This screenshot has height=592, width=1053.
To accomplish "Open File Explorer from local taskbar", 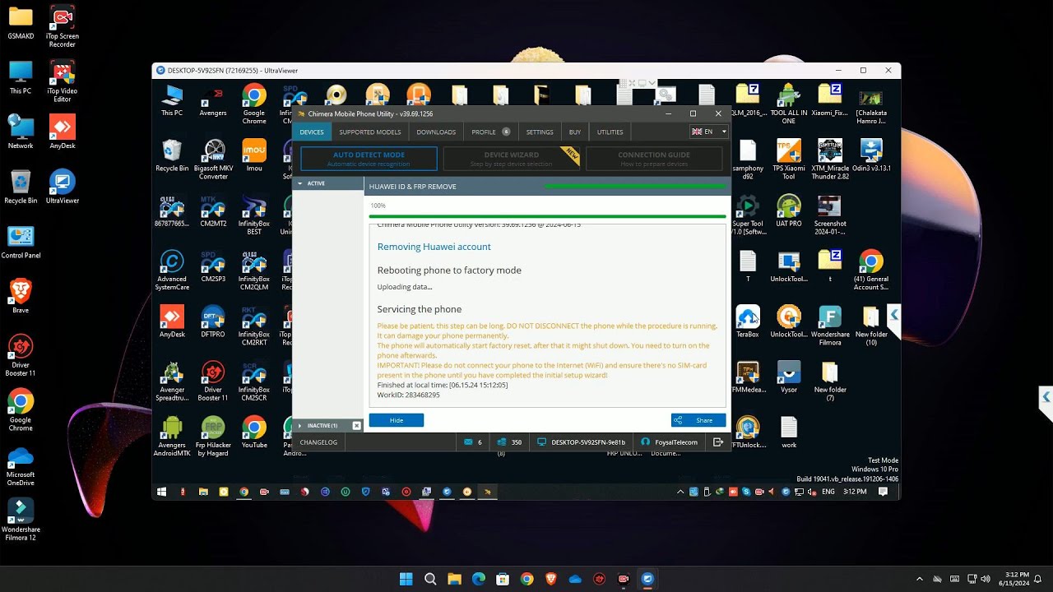I will [x=454, y=579].
